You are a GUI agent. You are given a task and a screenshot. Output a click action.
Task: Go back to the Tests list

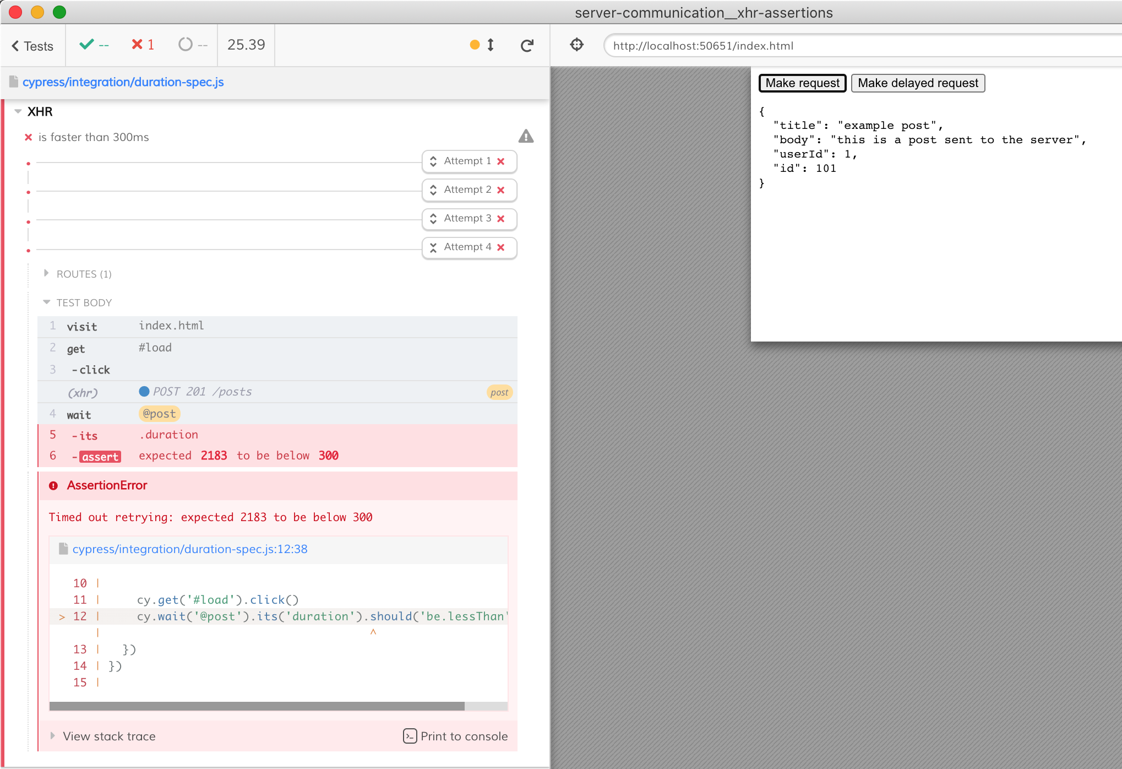[x=32, y=46]
